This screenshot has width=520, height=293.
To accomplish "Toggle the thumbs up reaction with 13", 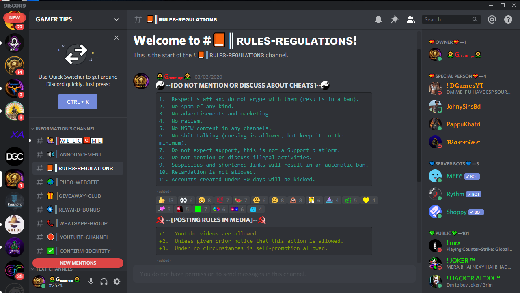I will coord(166,200).
